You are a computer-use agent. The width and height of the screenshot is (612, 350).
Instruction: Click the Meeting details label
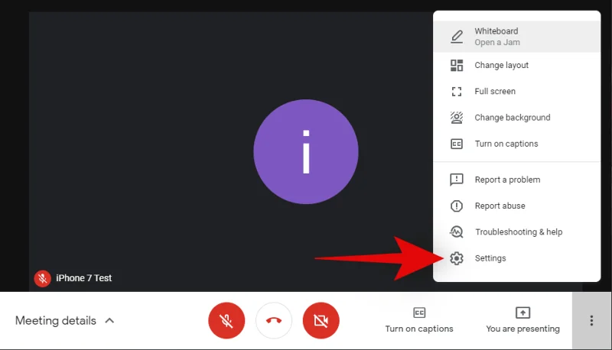click(56, 320)
